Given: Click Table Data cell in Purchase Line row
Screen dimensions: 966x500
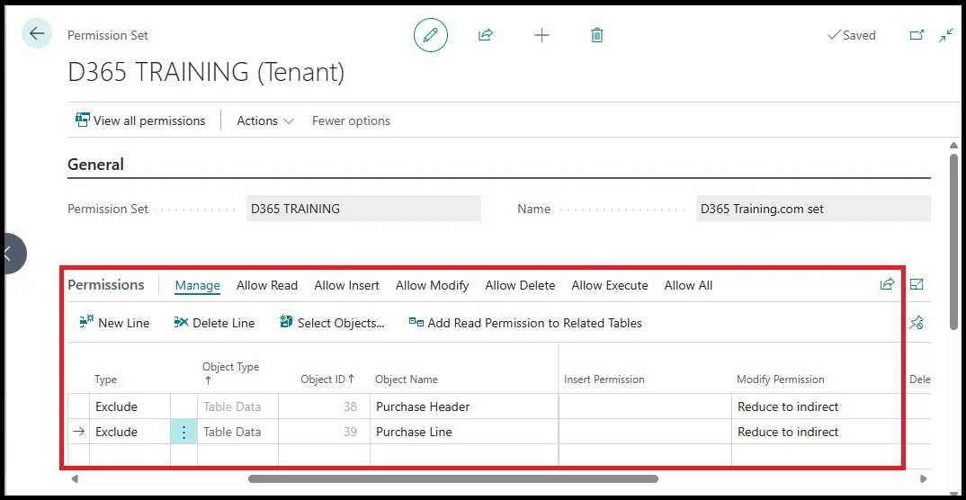Looking at the screenshot, I should click(x=237, y=432).
